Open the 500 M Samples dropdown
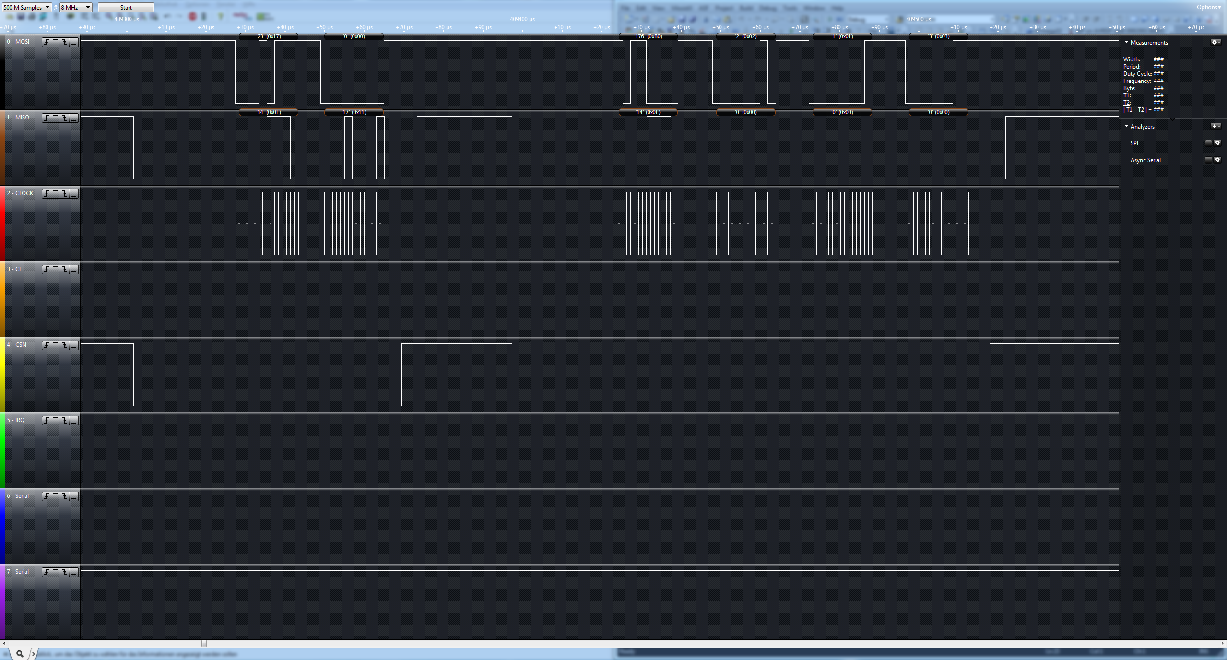The width and height of the screenshot is (1227, 660). (x=27, y=7)
